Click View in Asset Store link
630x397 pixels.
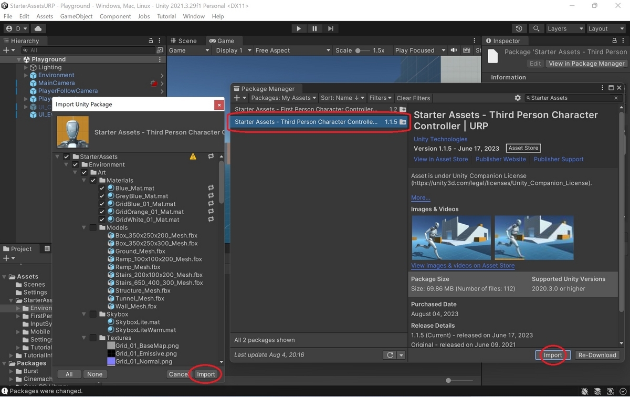[x=440, y=159]
